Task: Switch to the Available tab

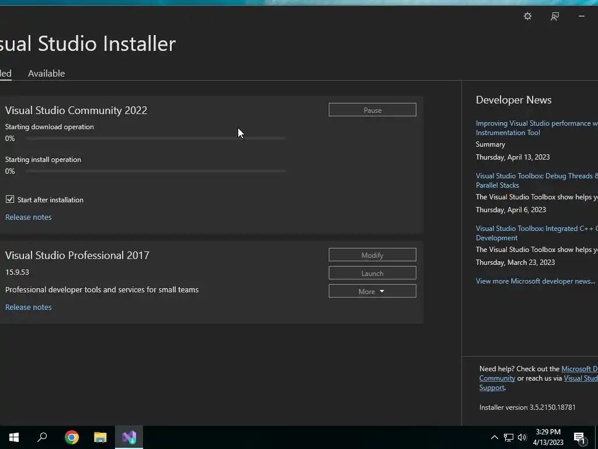Action: tap(46, 73)
